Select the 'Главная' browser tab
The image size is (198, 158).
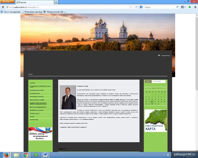(x=35, y=2)
